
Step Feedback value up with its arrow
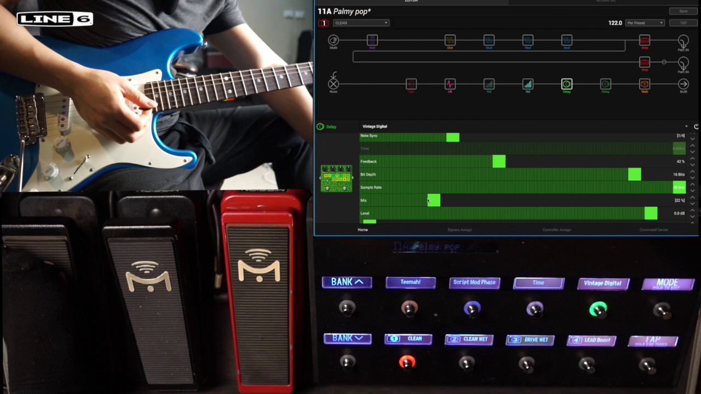[692, 159]
